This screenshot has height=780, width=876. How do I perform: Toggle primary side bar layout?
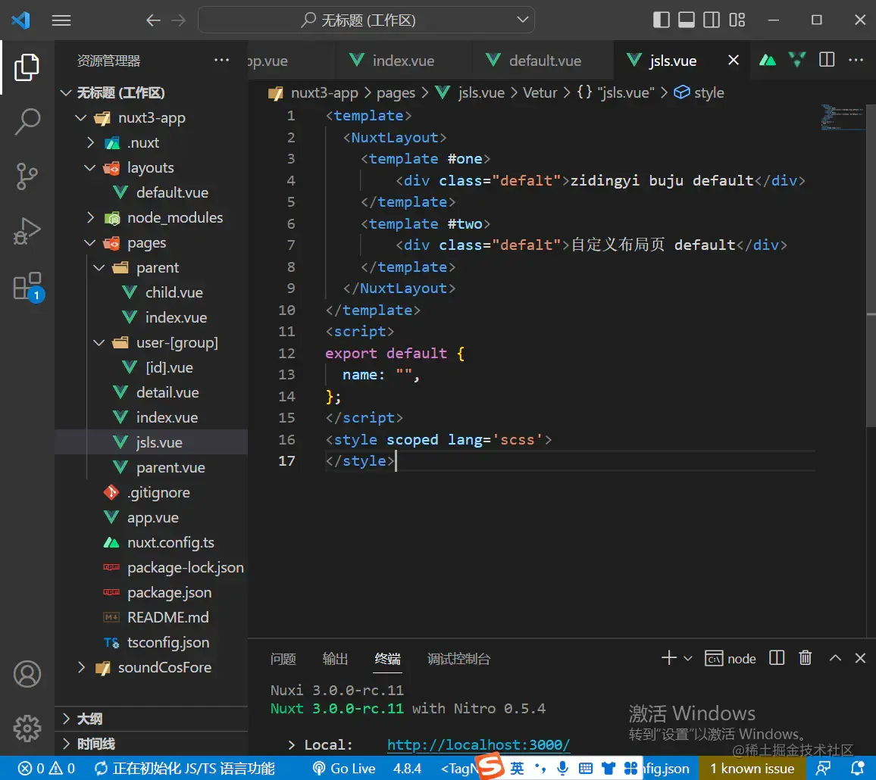coord(661,20)
